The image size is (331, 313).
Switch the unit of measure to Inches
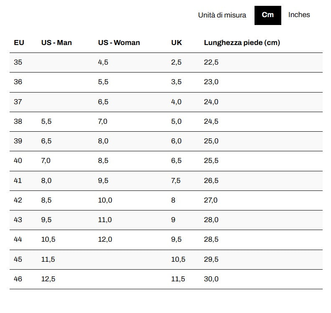[x=299, y=15]
